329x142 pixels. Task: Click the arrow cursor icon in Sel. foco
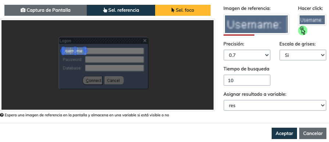click(x=173, y=10)
